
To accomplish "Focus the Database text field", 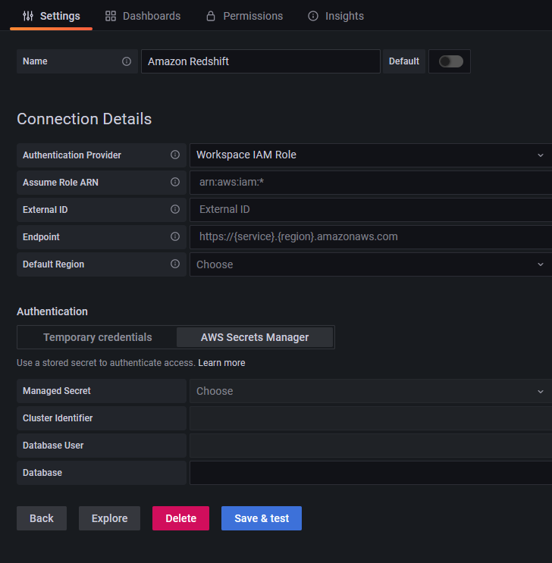I will pos(370,473).
